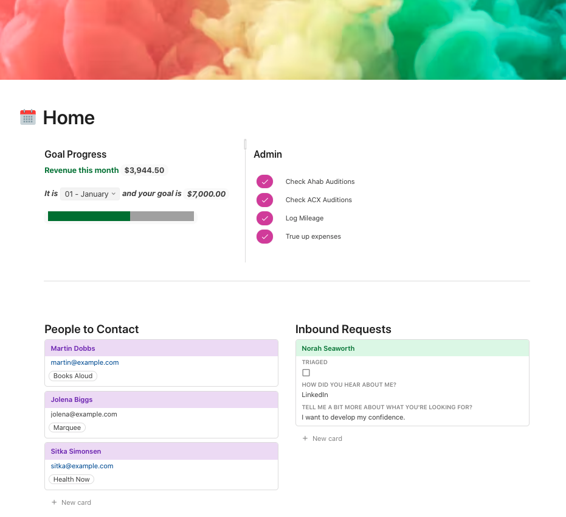566x517 pixels.
Task: Open the Sitka Simonsen contact card
Action: coord(76,451)
